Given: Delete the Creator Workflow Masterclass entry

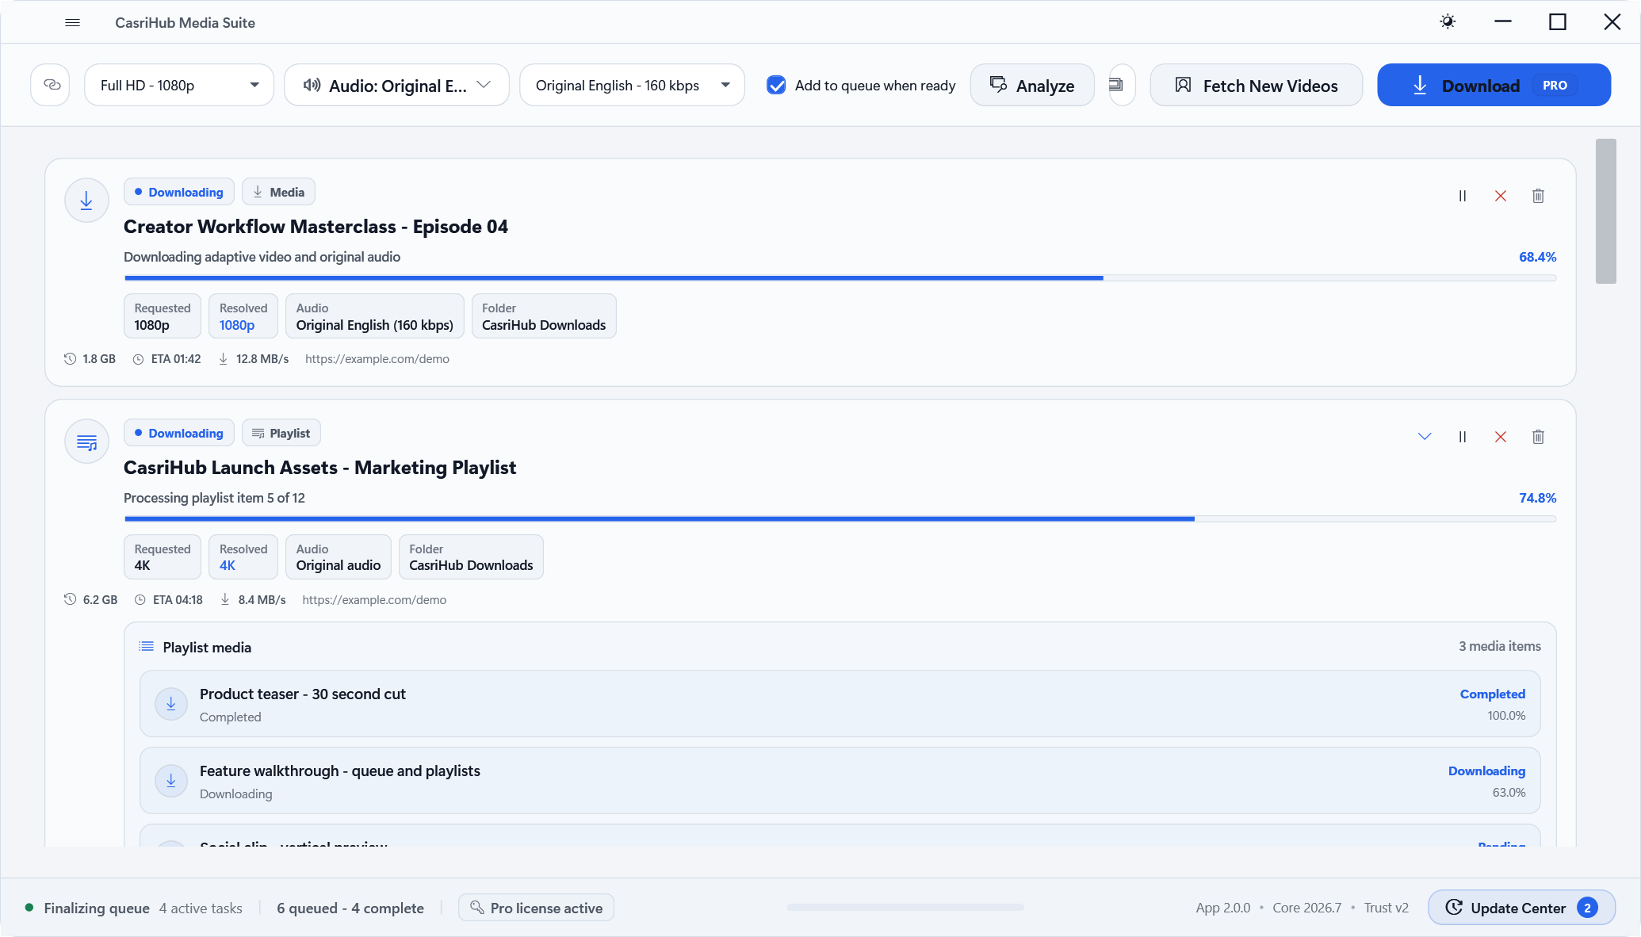Looking at the screenshot, I should [1538, 196].
